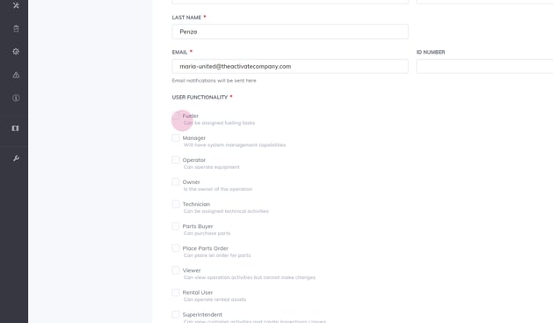Tick the Rental User checkbox
The height and width of the screenshot is (323, 553).
click(x=176, y=292)
